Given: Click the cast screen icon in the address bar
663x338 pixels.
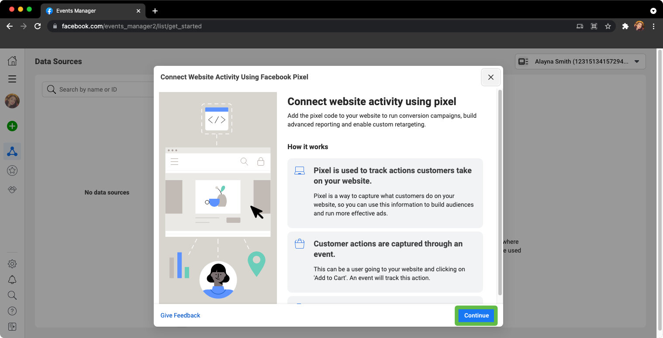Looking at the screenshot, I should pos(580,26).
